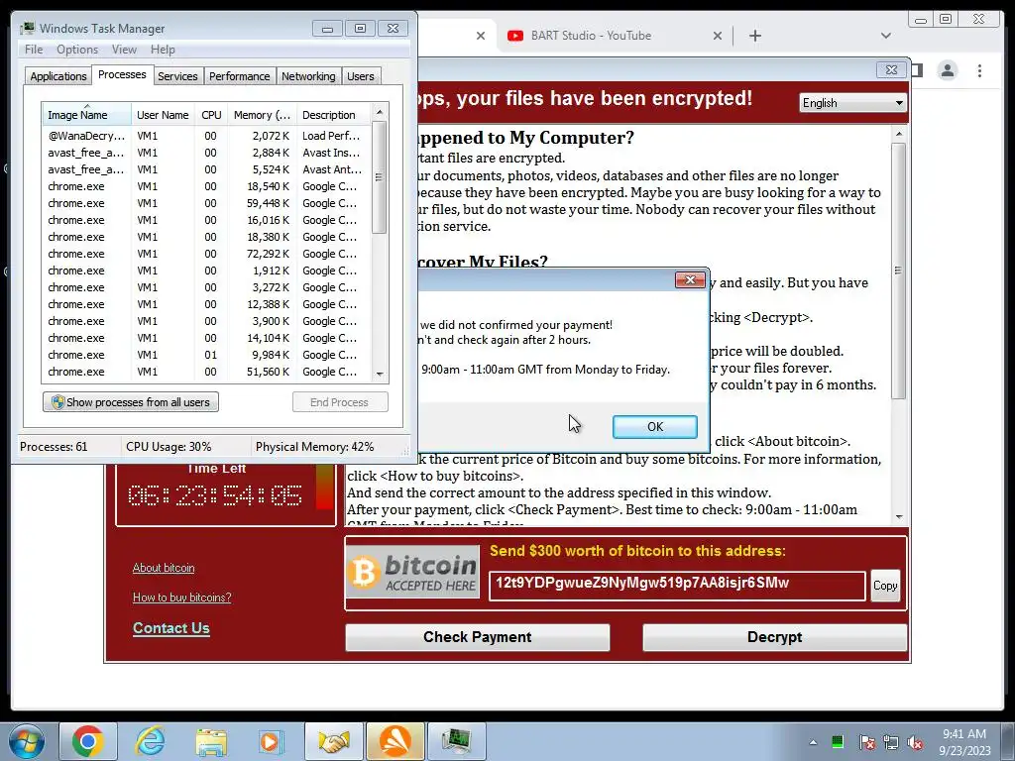
Task: Confirm the payment dialog with OK
Action: (x=655, y=426)
